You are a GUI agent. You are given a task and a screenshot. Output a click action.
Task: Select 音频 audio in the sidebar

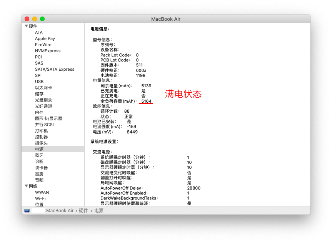tap(39, 180)
